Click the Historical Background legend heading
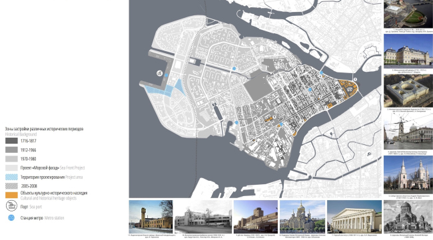This screenshot has width=433, height=240. (x=21, y=134)
